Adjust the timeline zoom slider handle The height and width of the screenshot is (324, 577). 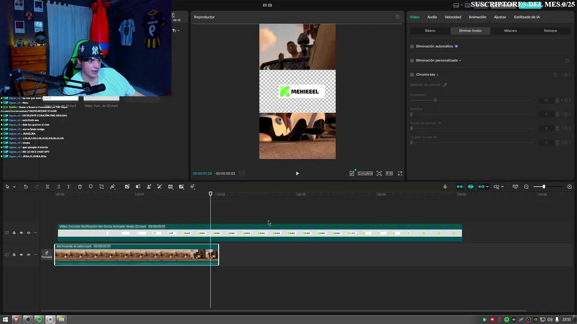(x=544, y=187)
